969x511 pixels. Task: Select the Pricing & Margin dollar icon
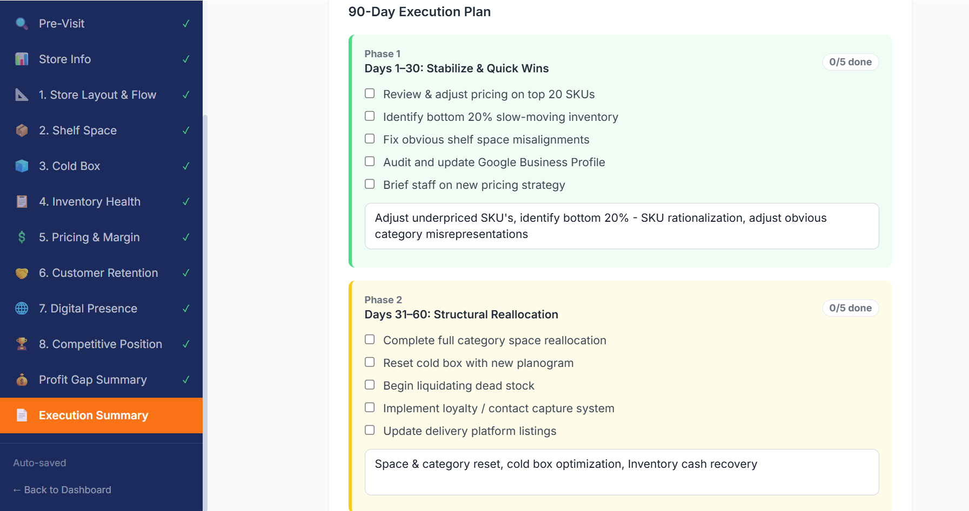click(x=22, y=237)
